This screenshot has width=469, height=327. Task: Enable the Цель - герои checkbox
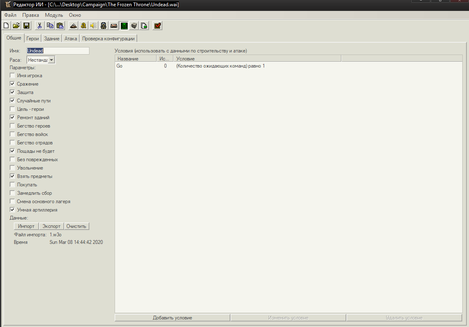(12, 109)
